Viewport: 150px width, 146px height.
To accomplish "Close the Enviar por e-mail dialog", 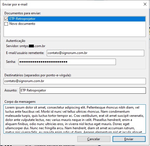I will (x=145, y=4).
